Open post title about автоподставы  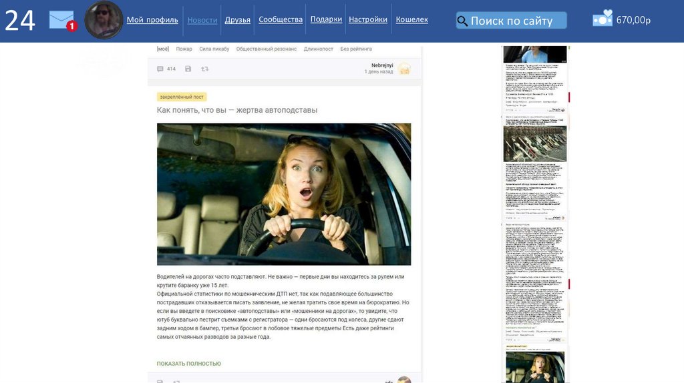tap(237, 110)
